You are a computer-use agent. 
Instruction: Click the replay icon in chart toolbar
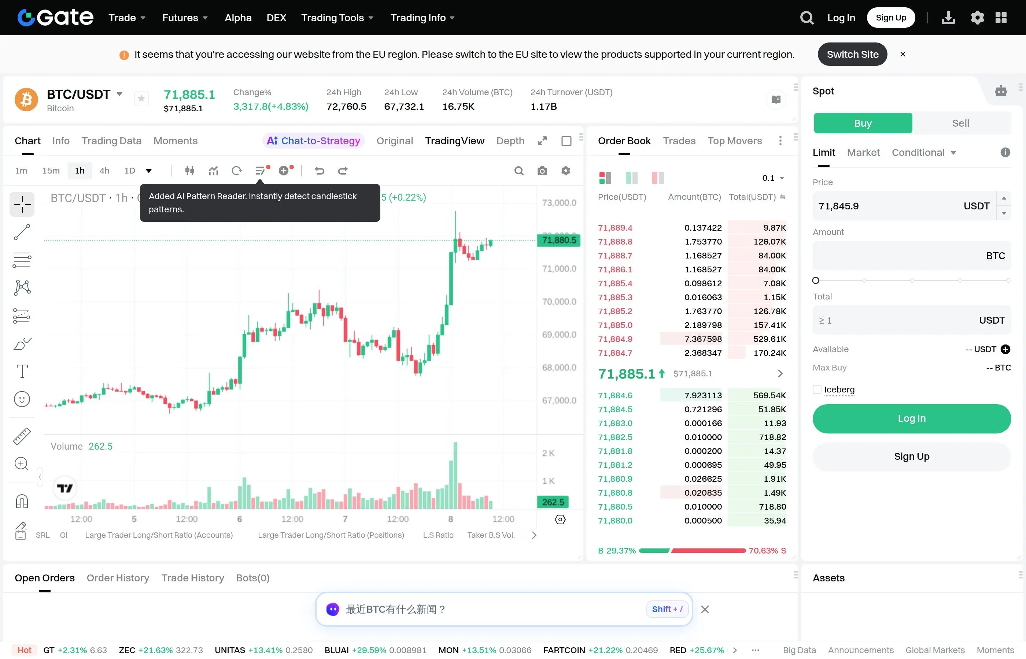pyautogui.click(x=236, y=171)
